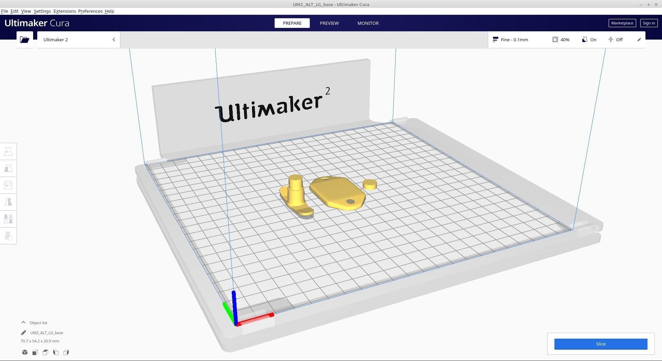Click the Object list label
The width and height of the screenshot is (662, 361).
coord(38,323)
